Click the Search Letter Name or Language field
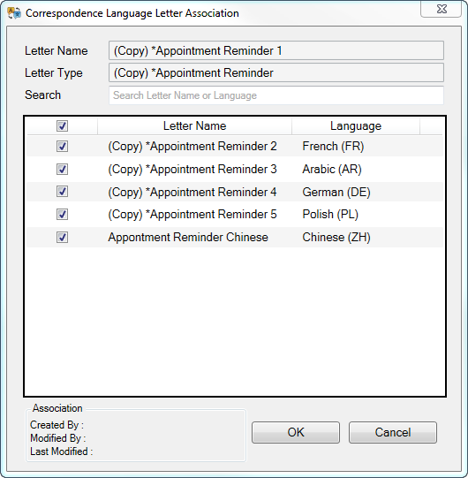The height and width of the screenshot is (478, 468). 276,95
